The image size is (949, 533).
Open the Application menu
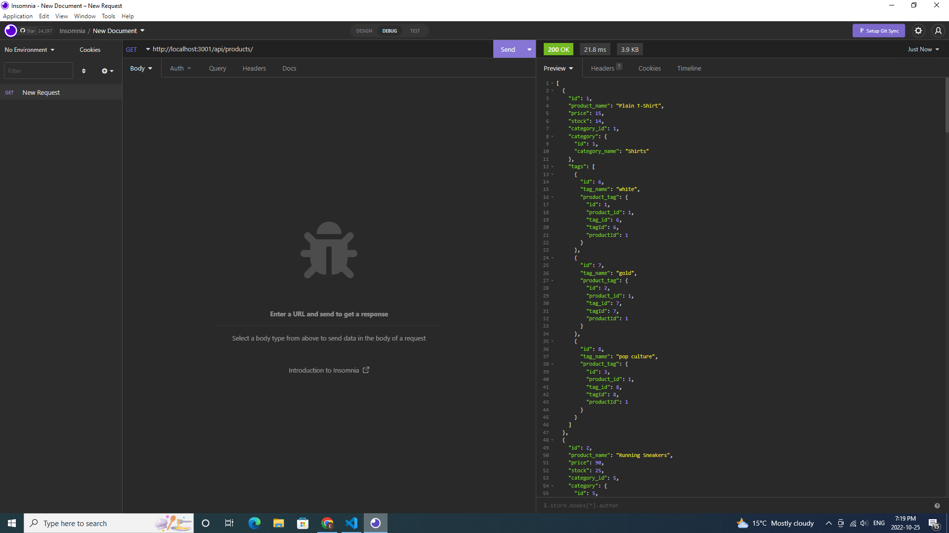click(18, 16)
